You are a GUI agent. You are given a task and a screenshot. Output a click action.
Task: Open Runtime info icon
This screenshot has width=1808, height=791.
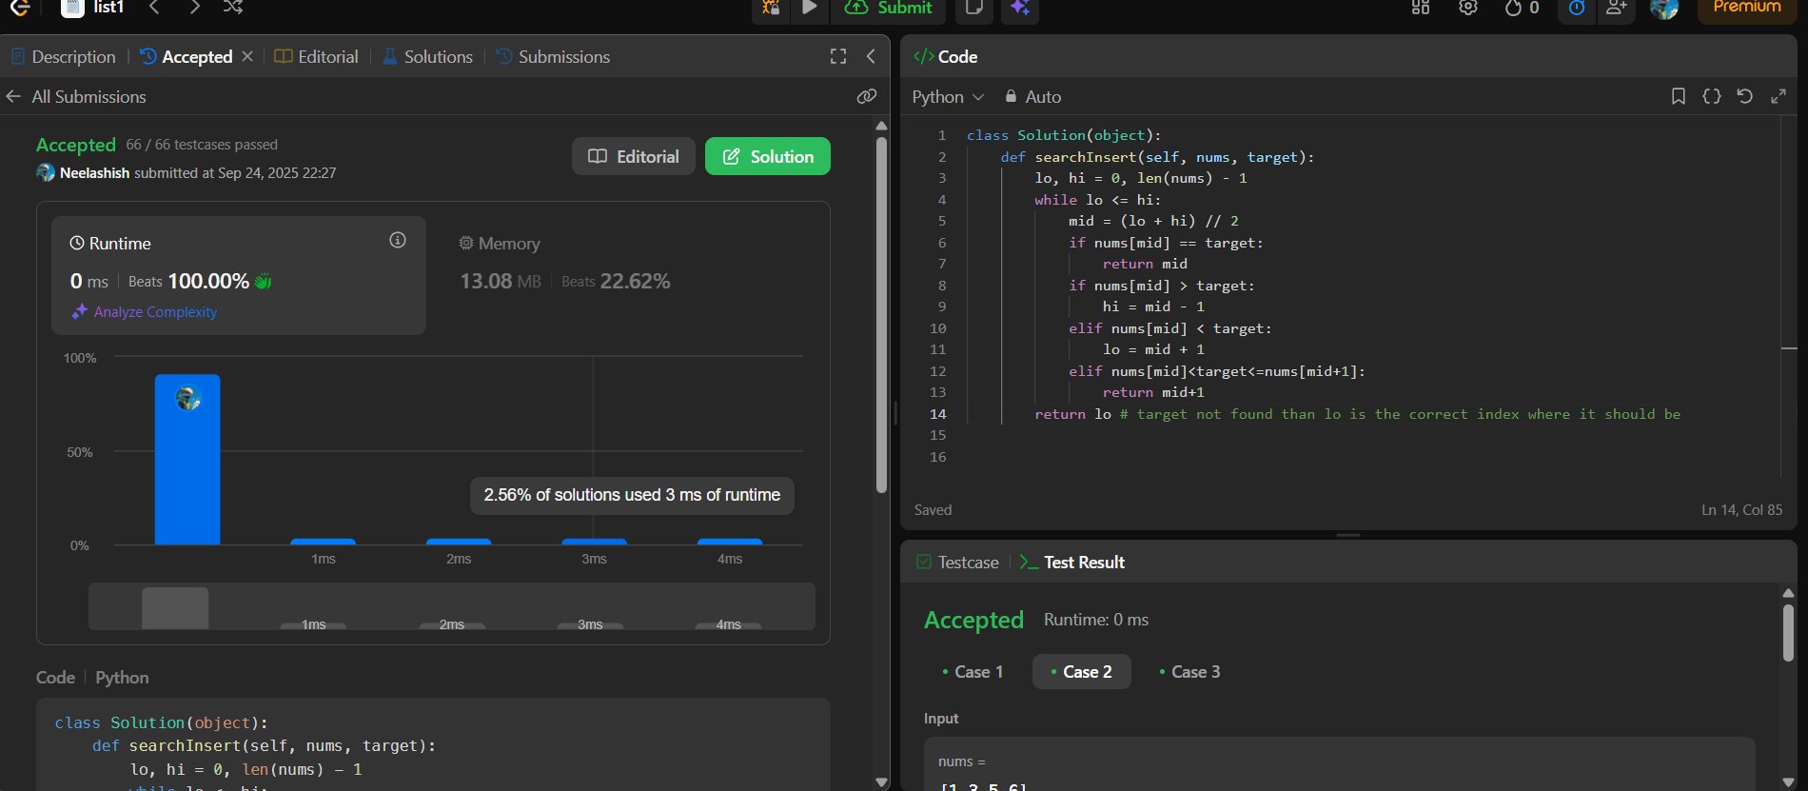coord(398,241)
